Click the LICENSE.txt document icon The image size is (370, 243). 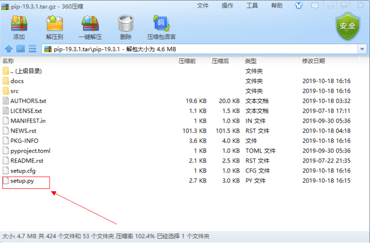(x=6, y=111)
